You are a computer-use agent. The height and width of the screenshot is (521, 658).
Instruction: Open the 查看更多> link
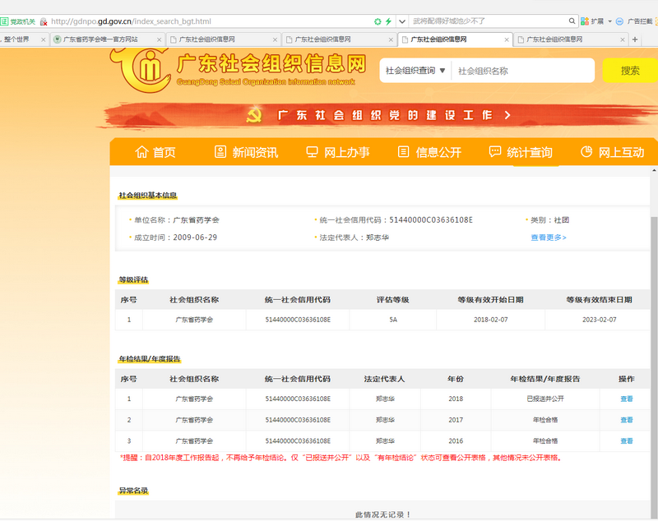click(548, 237)
